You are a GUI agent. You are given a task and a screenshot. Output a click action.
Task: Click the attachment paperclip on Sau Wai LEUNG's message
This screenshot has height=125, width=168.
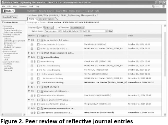pos(35,95)
